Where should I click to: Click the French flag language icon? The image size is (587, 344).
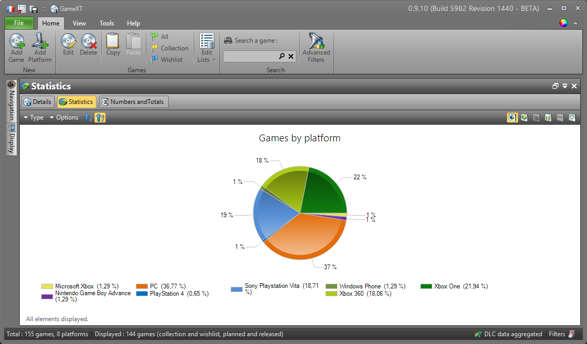point(10,9)
